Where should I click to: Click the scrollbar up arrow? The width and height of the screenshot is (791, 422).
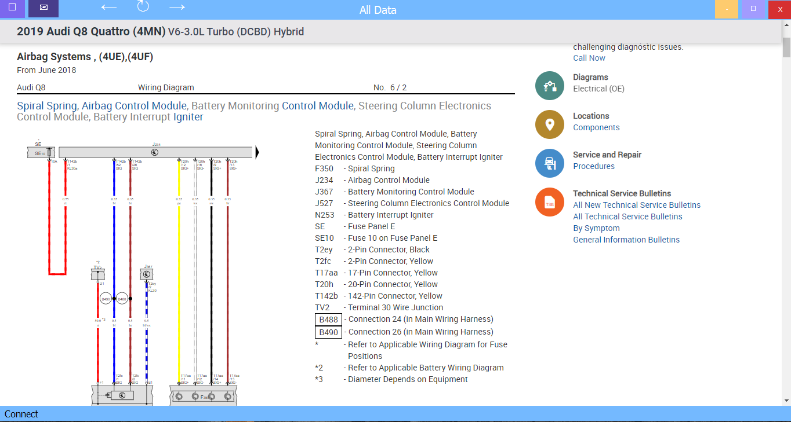(786, 25)
